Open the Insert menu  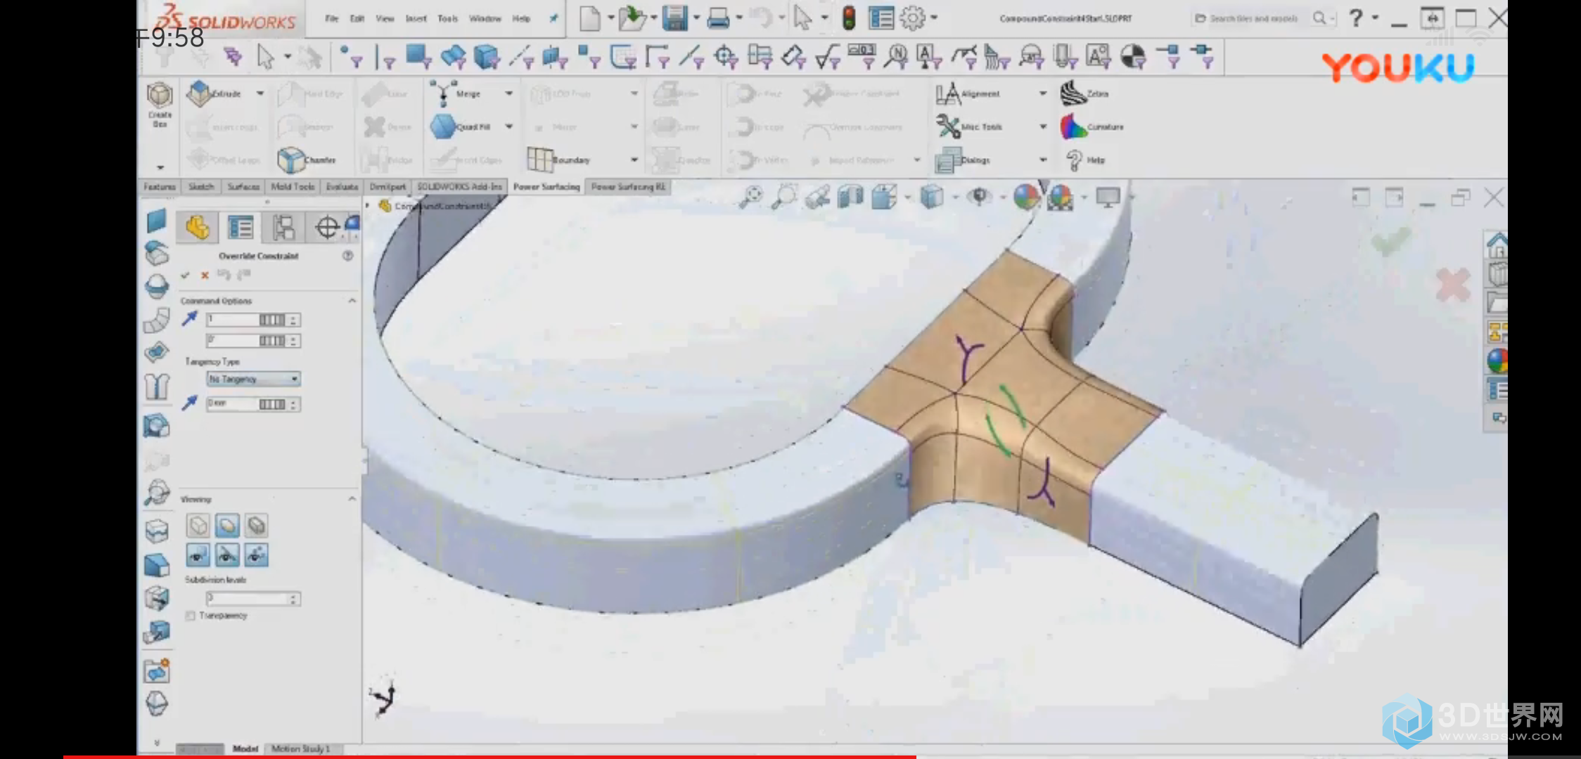pos(416,18)
